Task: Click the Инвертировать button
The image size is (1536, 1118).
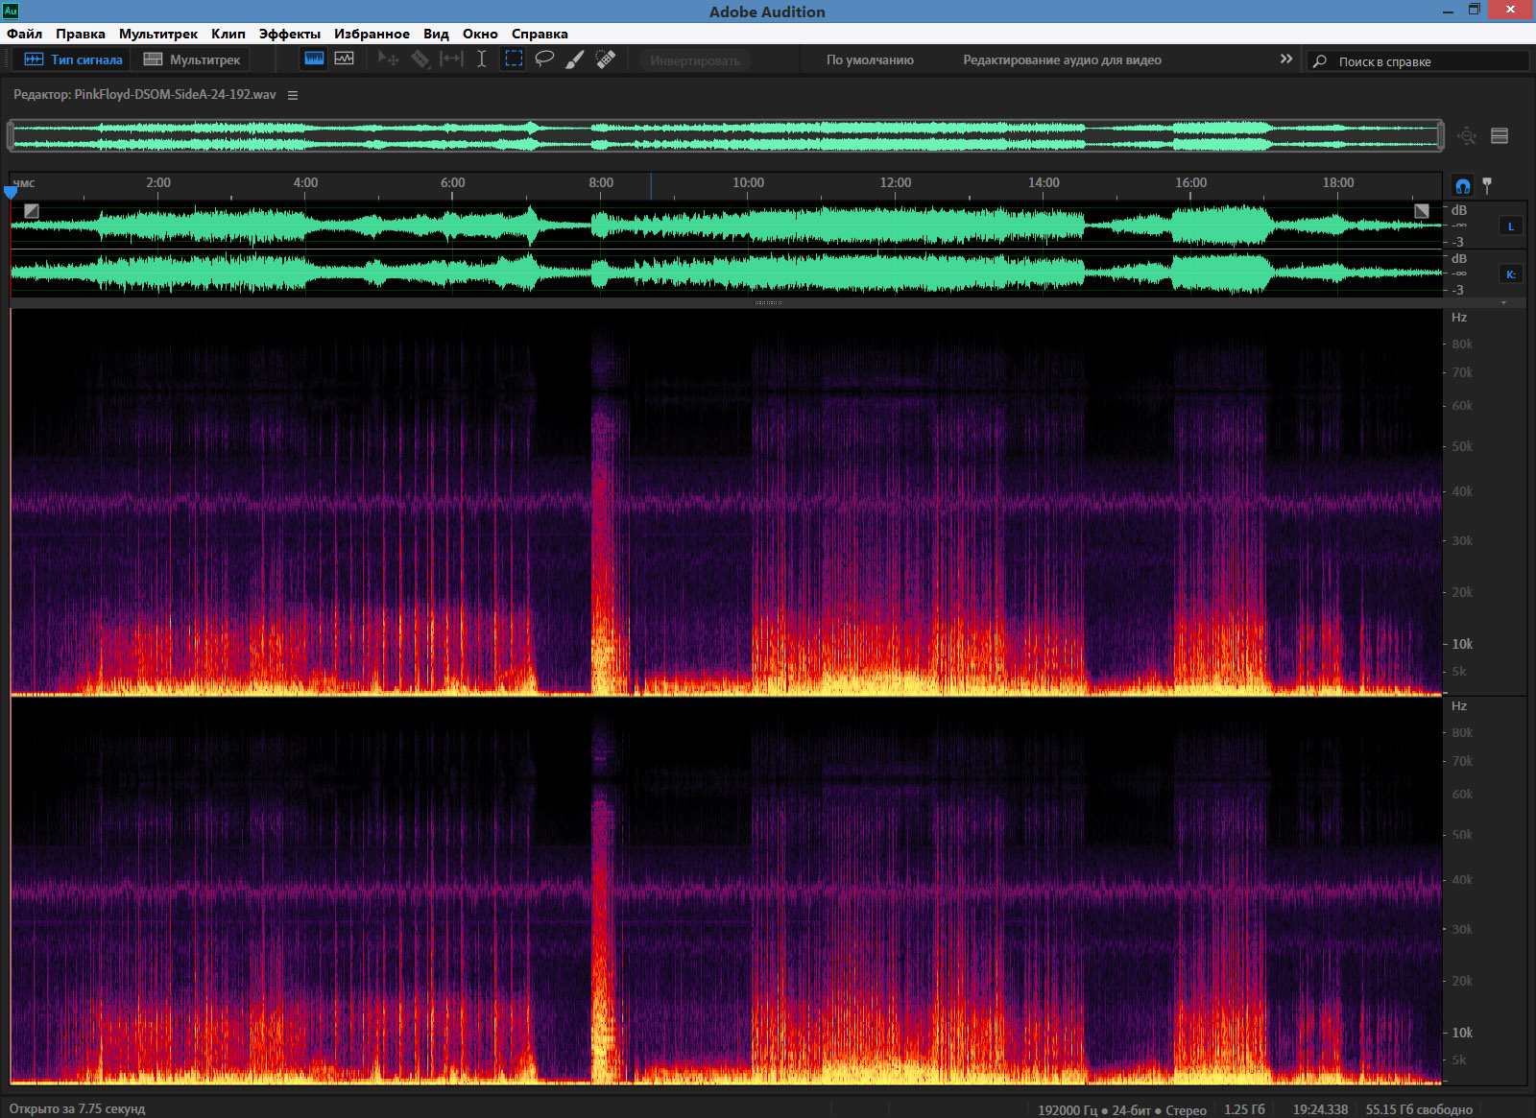Action: (695, 60)
